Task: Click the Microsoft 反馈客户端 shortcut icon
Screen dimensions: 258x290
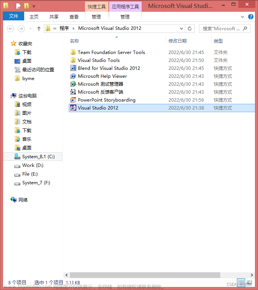Action: (x=73, y=92)
